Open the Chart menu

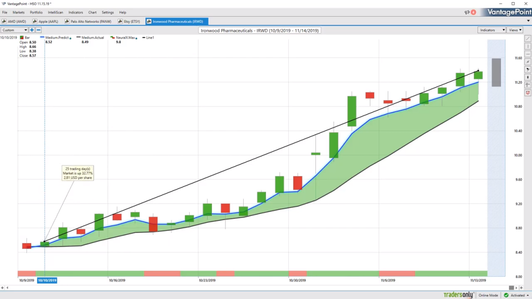click(92, 12)
